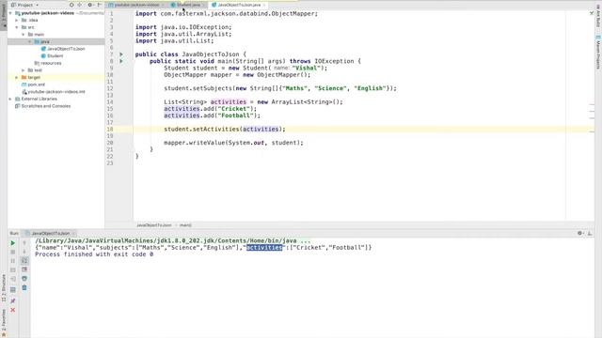Image resolution: width=602 pixels, height=338 pixels.
Task: Run the JavaObjectToJson class from gutter
Action: click(121, 54)
